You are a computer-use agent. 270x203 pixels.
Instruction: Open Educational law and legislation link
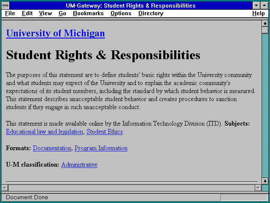[44, 132]
